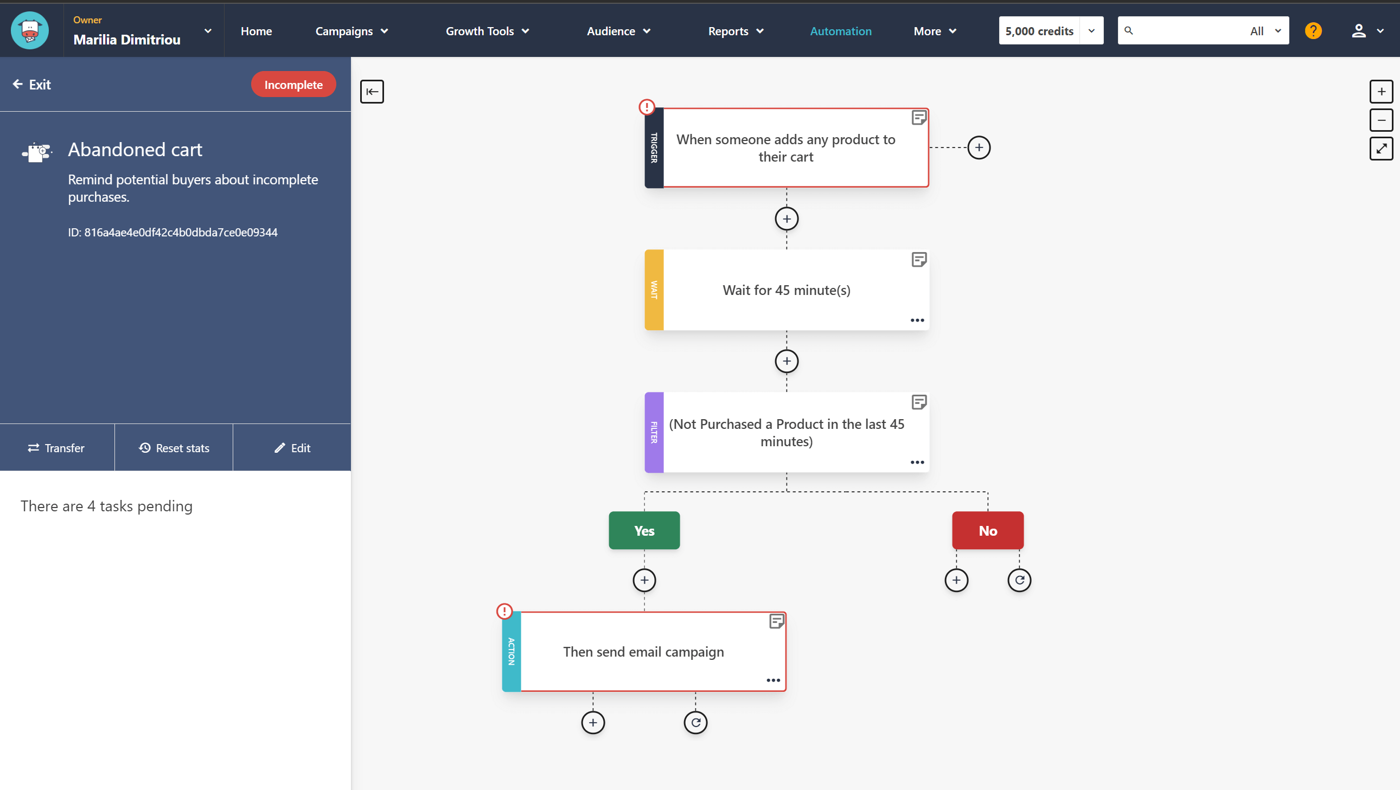Image resolution: width=1400 pixels, height=790 pixels.
Task: Open note icon on the Wait step
Action: 918,260
